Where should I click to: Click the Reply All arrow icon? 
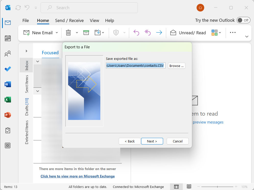point(148,33)
